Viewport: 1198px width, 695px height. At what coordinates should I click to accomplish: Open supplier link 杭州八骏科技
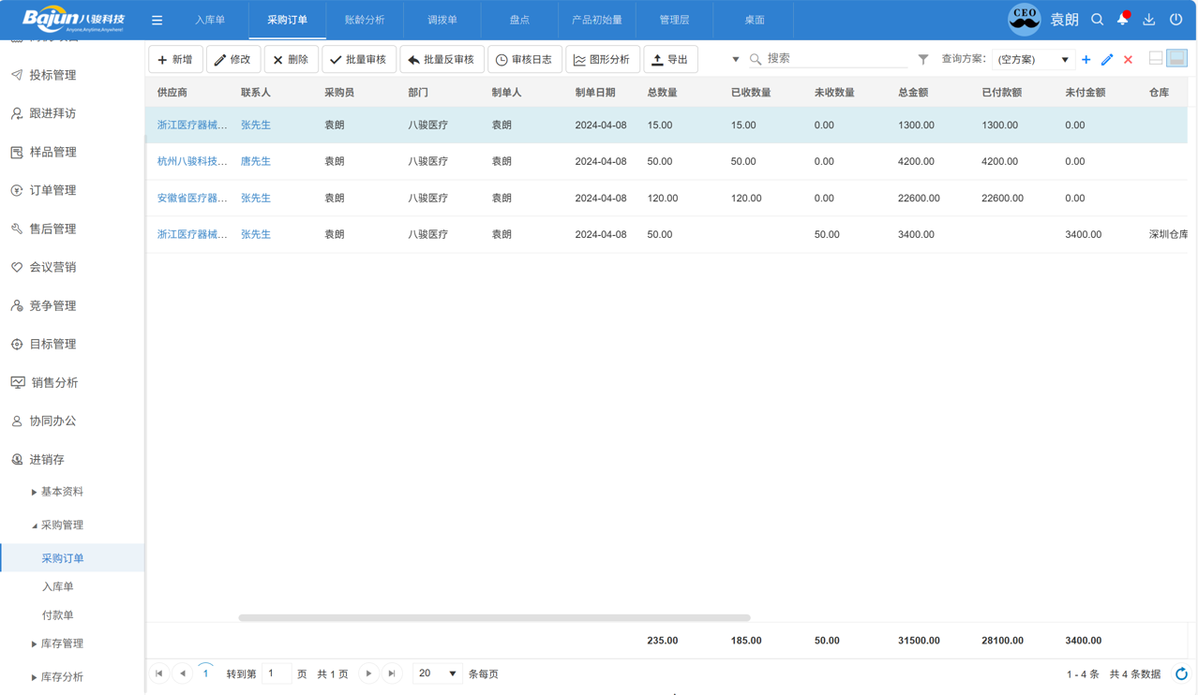[192, 161]
